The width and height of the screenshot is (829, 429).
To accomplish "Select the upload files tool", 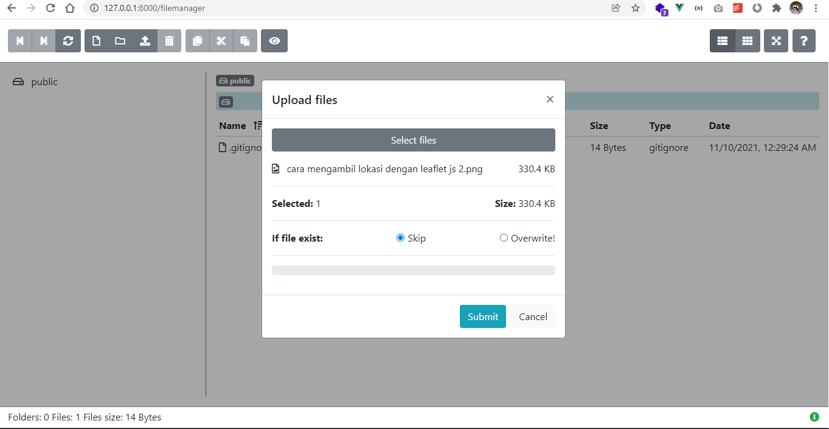I will click(145, 40).
